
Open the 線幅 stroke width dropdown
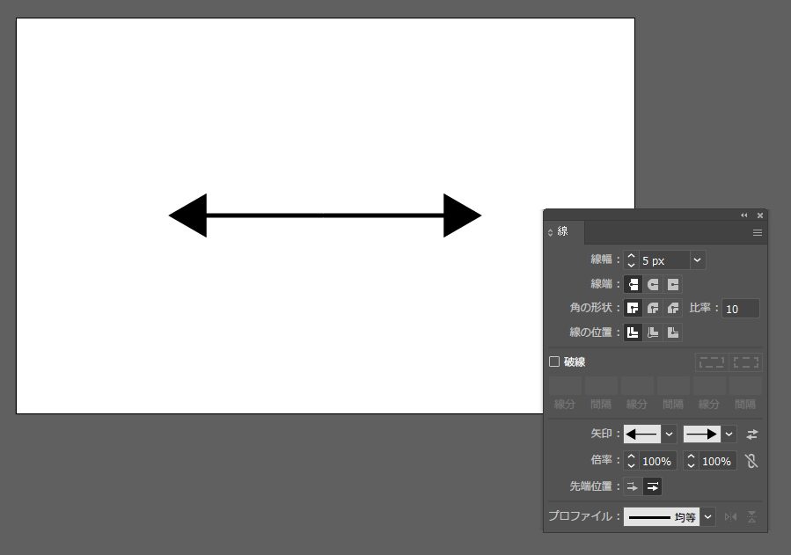698,260
